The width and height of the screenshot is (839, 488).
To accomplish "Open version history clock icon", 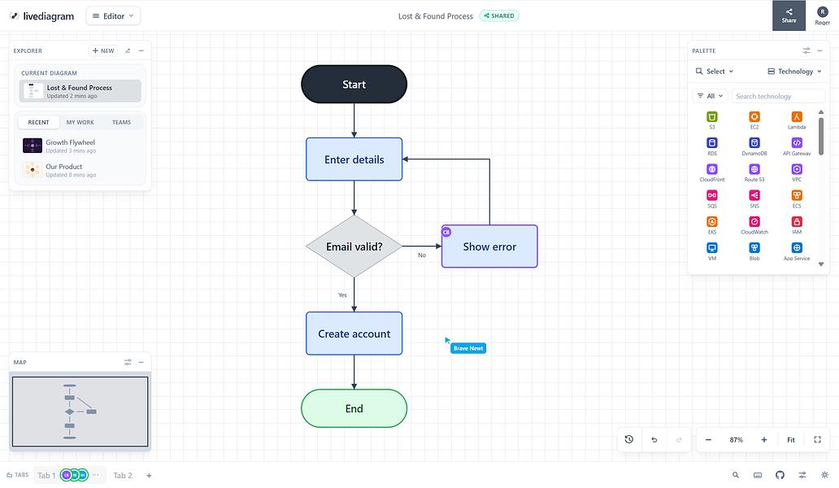I will tap(628, 439).
